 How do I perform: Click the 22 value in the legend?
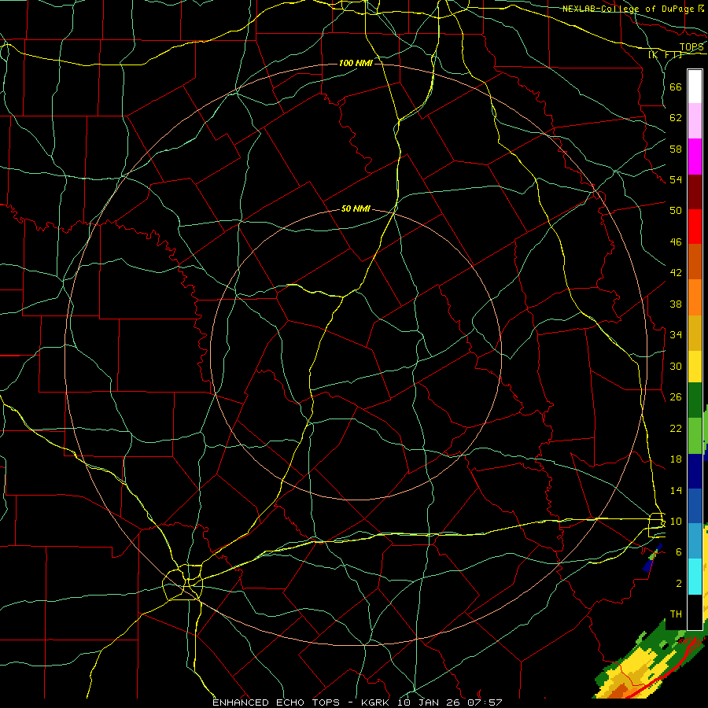click(x=676, y=428)
